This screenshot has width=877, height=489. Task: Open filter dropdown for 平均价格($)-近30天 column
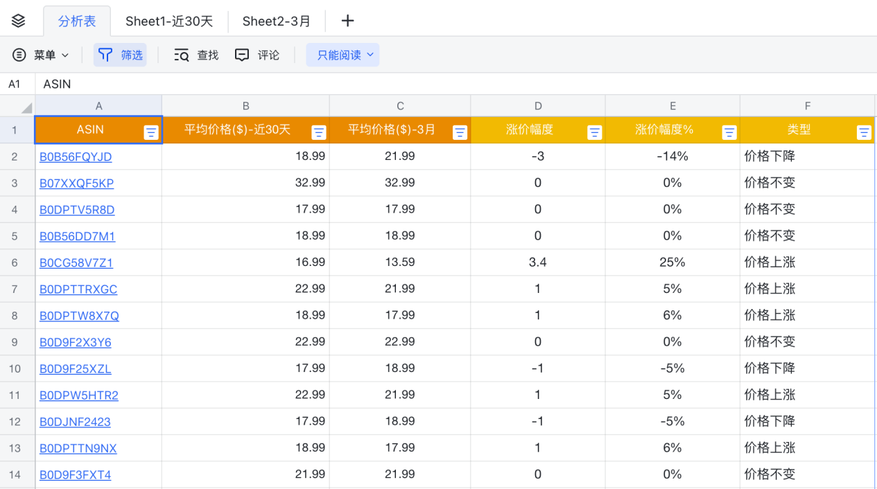point(319,133)
